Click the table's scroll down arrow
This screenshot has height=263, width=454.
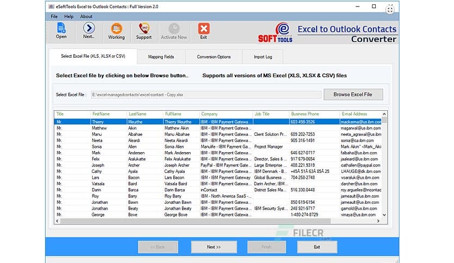[384, 215]
